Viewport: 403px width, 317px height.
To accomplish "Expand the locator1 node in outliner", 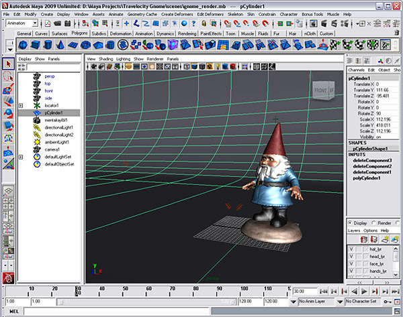I will coord(21,106).
